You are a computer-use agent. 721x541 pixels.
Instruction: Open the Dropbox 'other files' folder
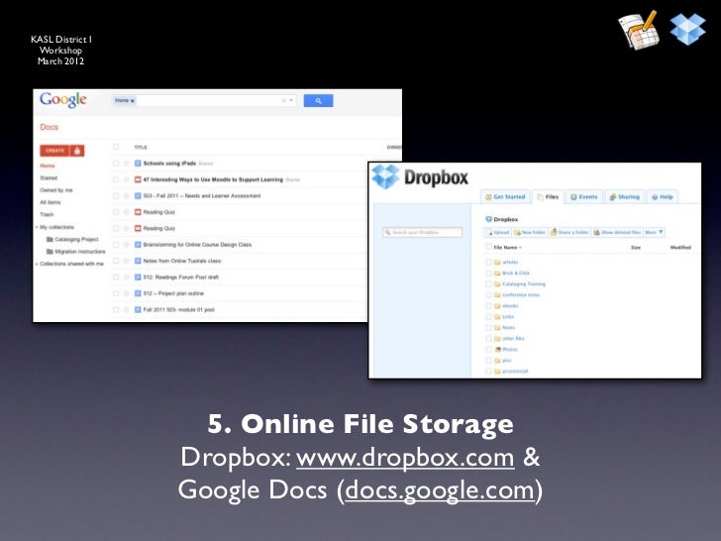pos(513,338)
